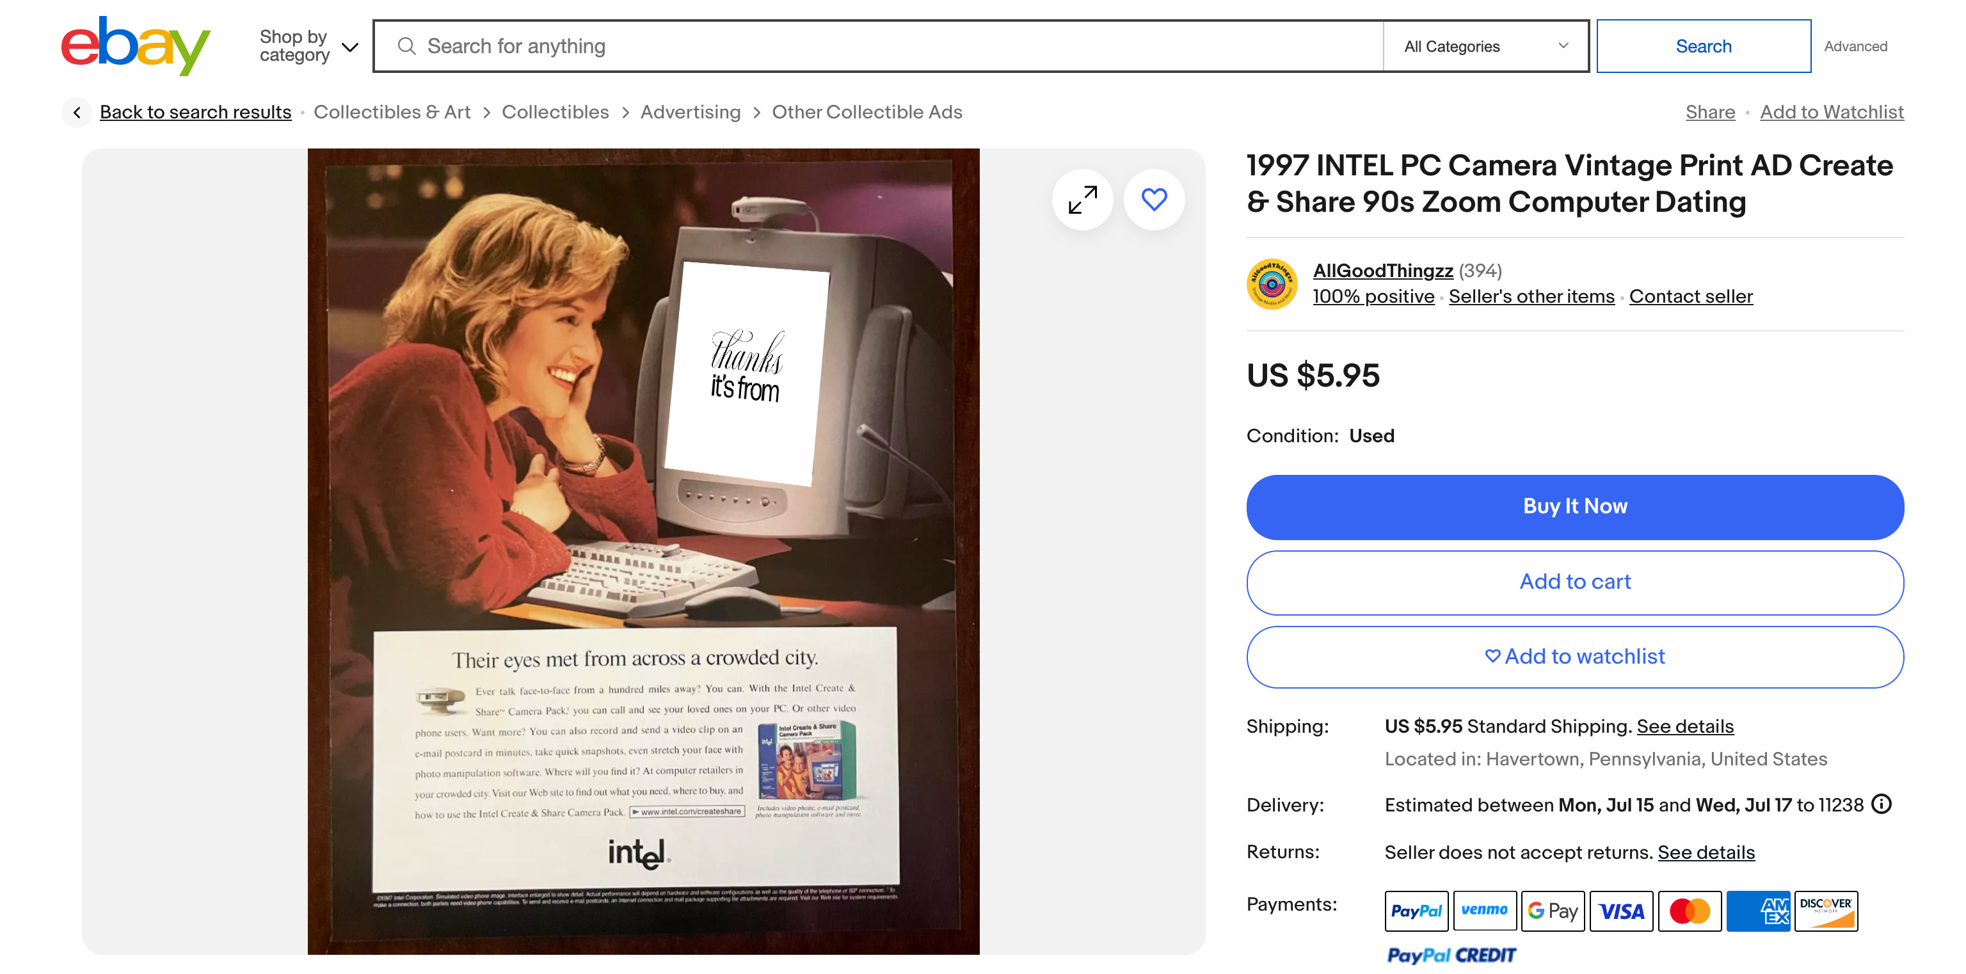Open the Advertising breadcrumb
Screen dimensions: 1966x974
(x=690, y=112)
